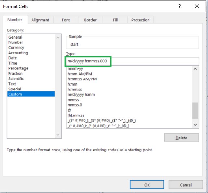Select Time category
The image size is (208, 193).
(31, 63)
